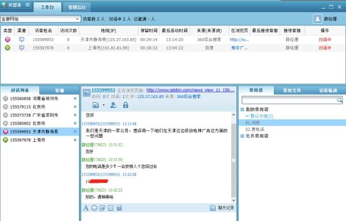This screenshot has height=221, width=346.
Task: Click the visitor card icon in chat header
Action: (x=86, y=93)
